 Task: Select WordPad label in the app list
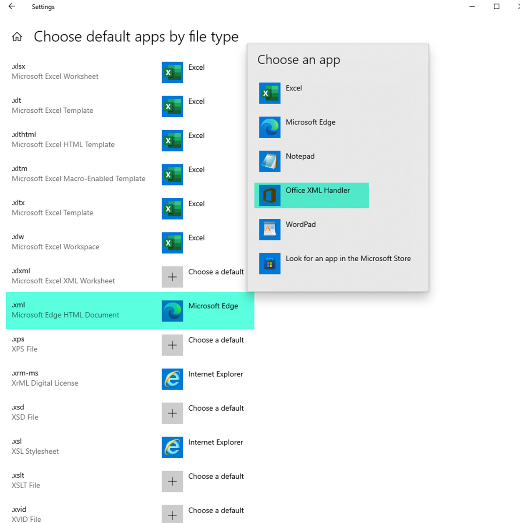[x=301, y=225]
